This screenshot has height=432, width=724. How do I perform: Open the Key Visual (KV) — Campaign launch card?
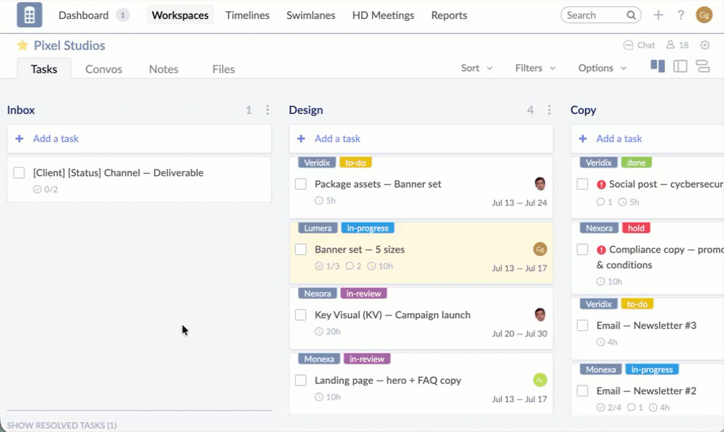click(x=420, y=319)
